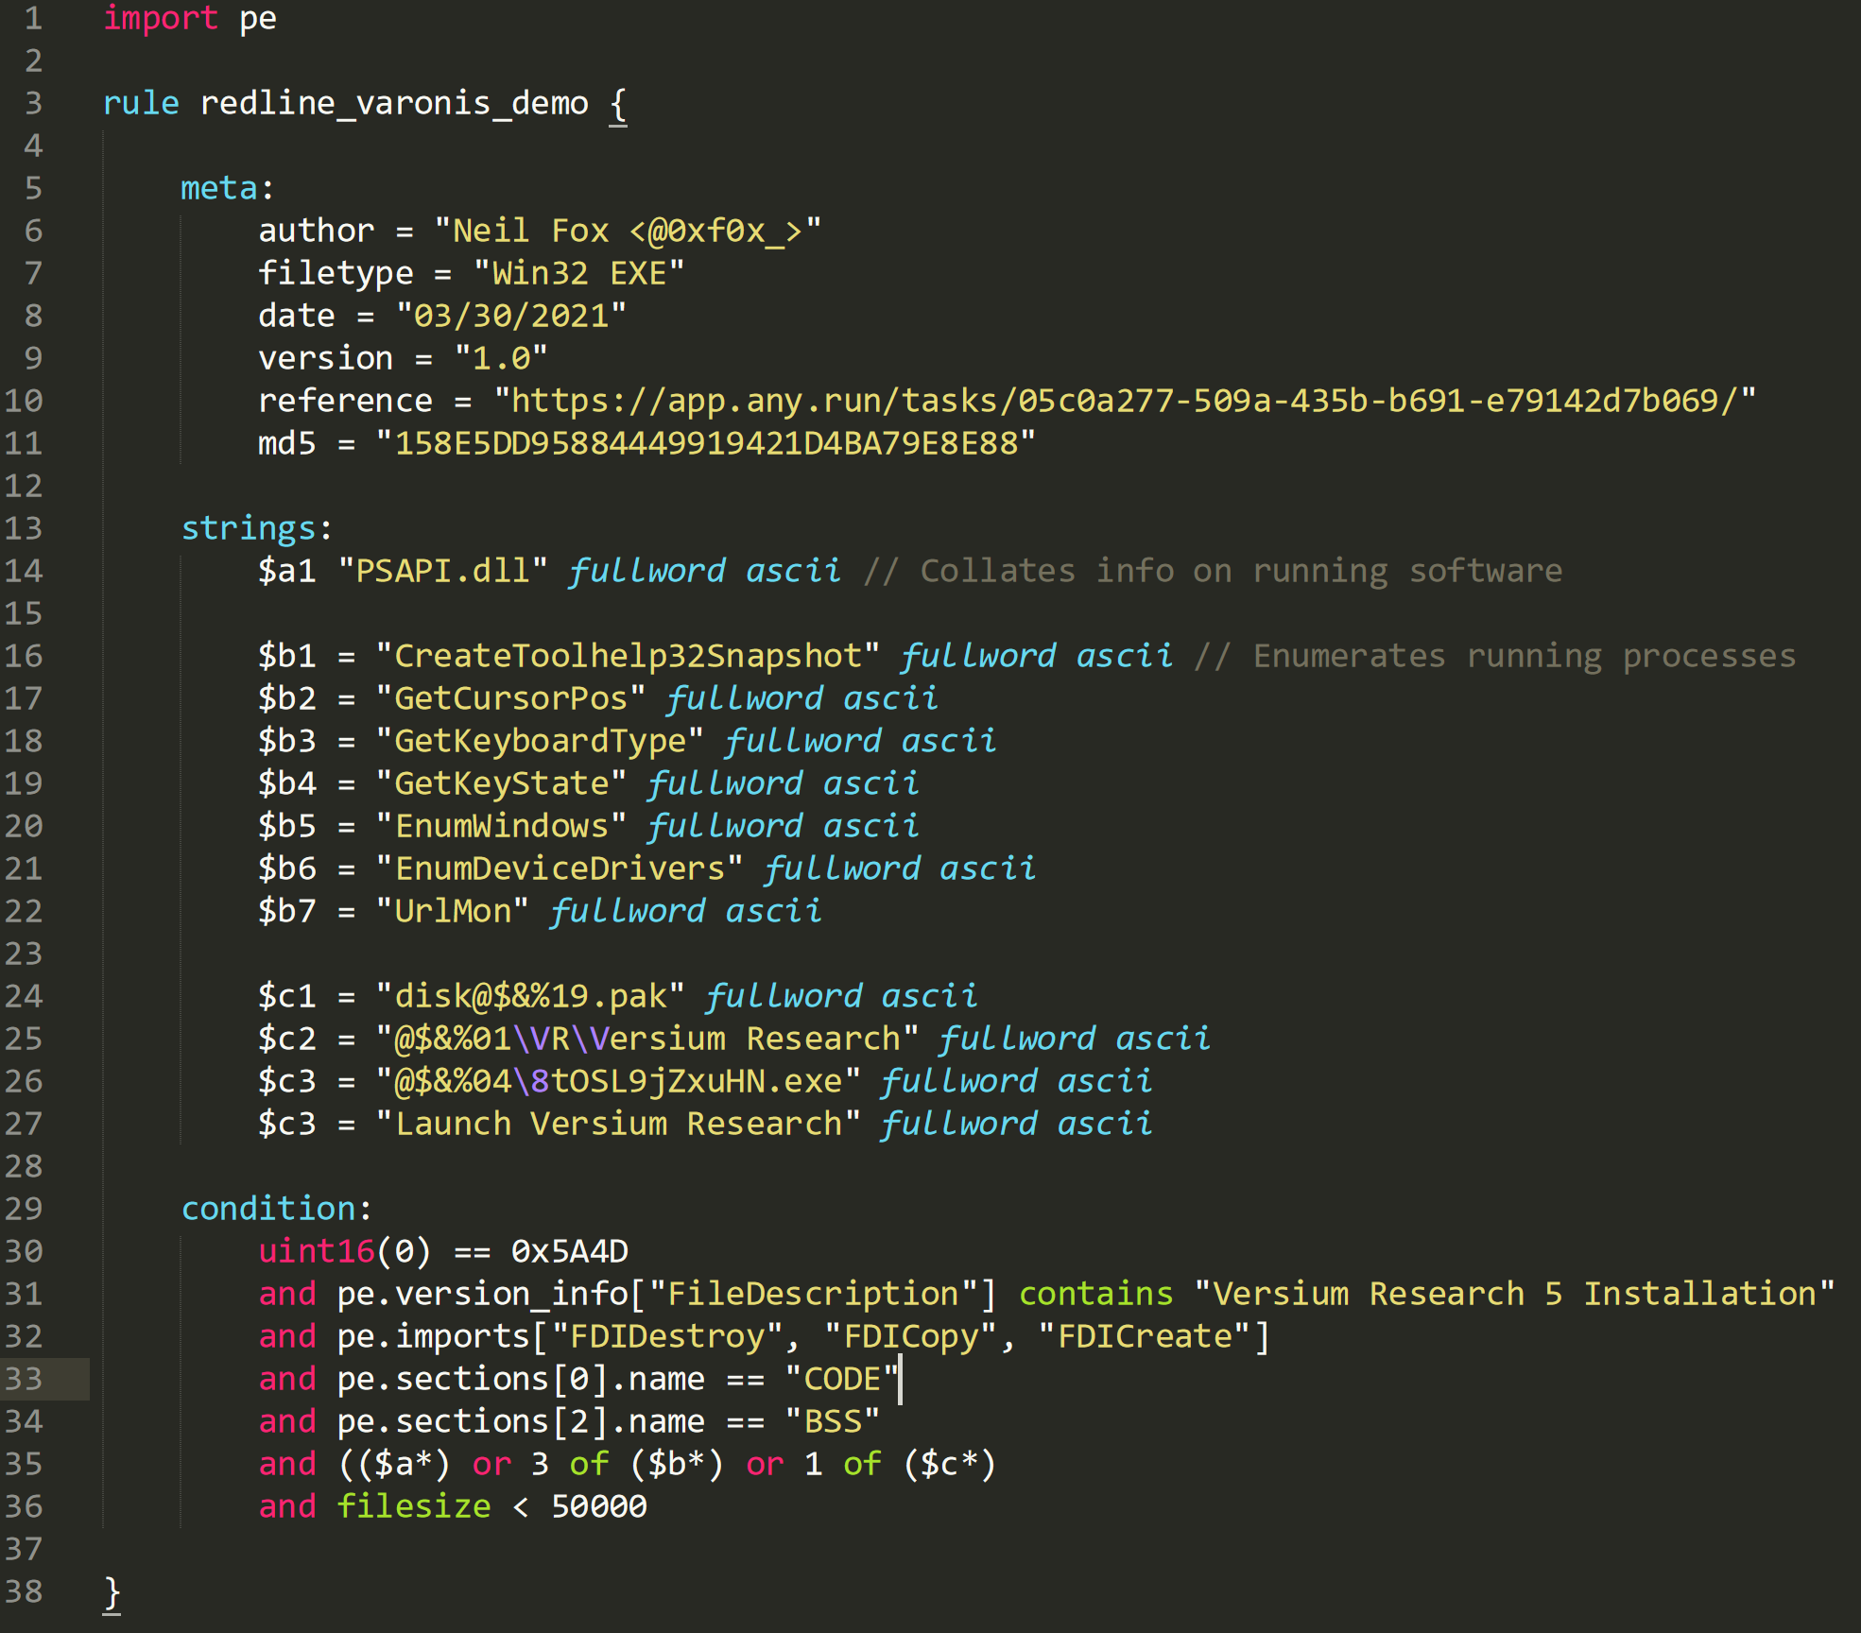Click the CODE string in the condition

click(x=840, y=1379)
